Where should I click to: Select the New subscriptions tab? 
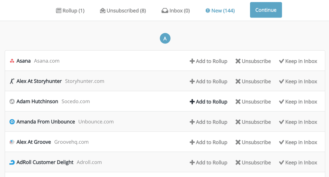coord(220,11)
